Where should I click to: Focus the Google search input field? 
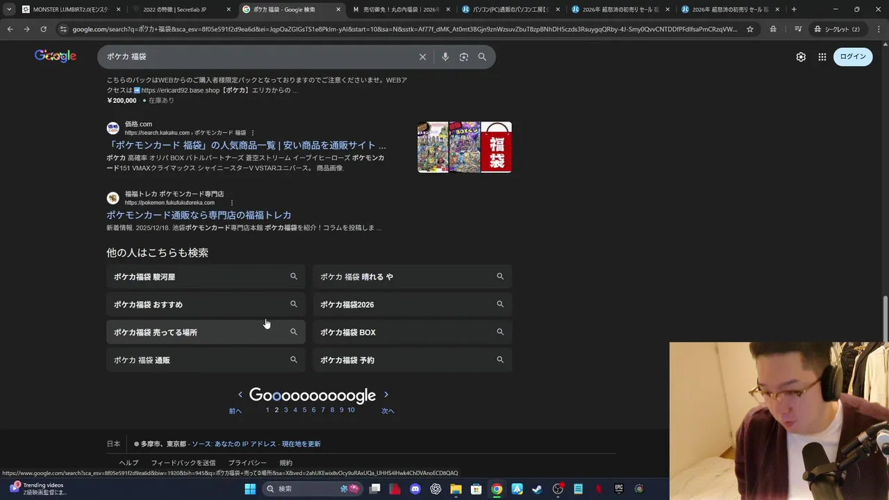click(x=257, y=57)
